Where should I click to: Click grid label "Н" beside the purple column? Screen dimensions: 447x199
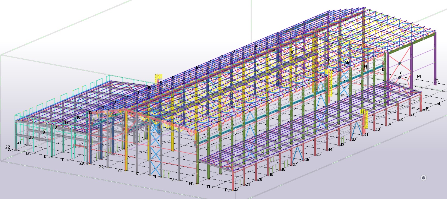coord(437,80)
